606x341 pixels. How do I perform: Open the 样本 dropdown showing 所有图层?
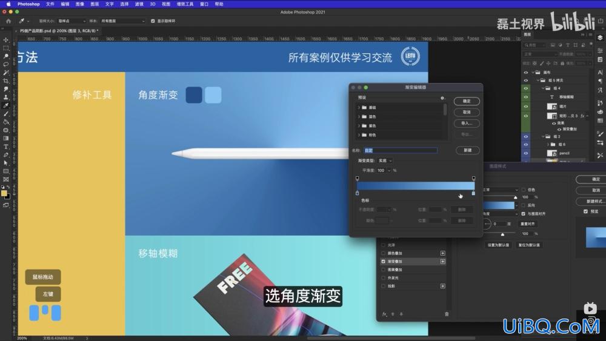[122, 21]
